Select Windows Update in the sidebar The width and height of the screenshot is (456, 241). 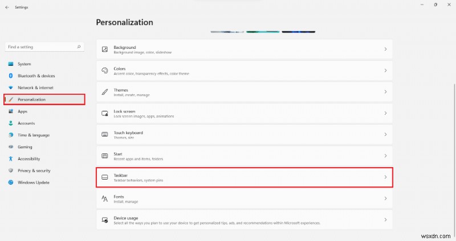click(x=33, y=182)
